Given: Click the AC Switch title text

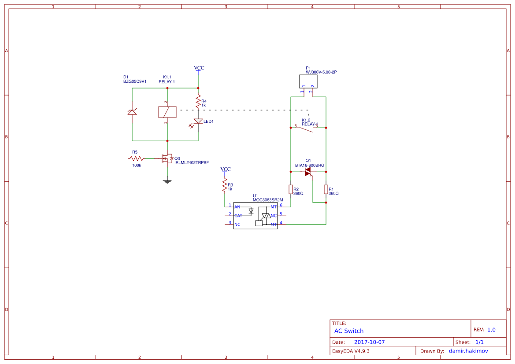Looking at the screenshot, I should [x=348, y=331].
